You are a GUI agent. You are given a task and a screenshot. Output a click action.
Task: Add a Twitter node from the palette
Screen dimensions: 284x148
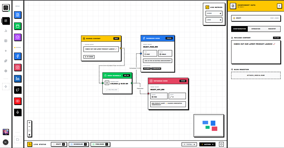click(x=18, y=90)
